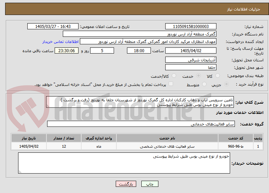Viewport: 269px width, 193px height.
Task: Click the delivery city field جلفا
Action: click(x=191, y=67)
